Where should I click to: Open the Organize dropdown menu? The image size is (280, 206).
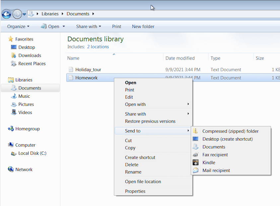[x=18, y=27]
